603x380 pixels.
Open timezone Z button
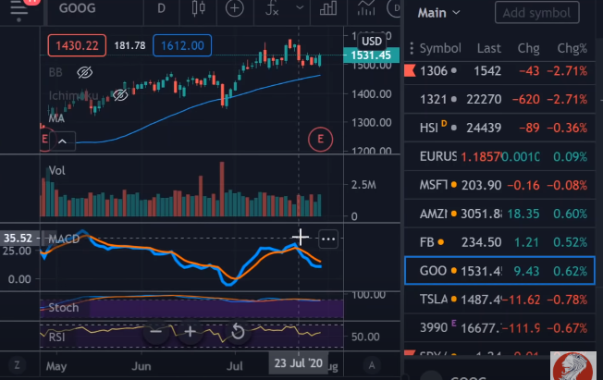17,364
